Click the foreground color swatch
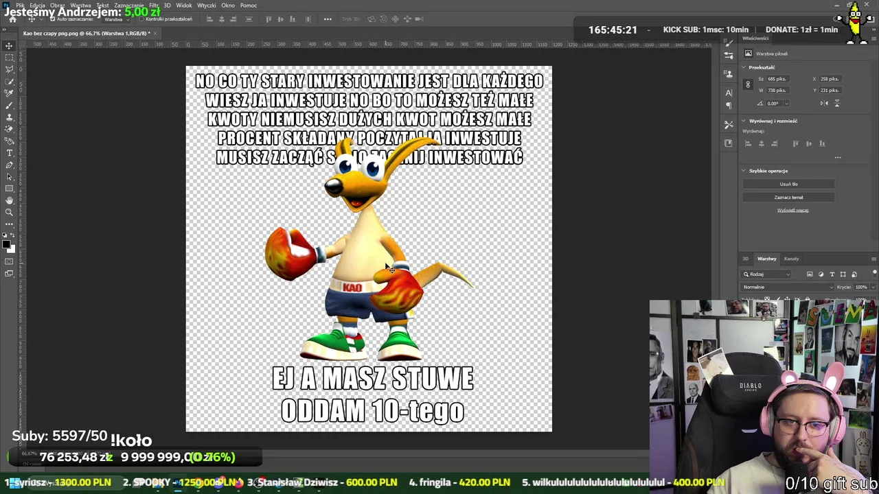Viewport: 879px width, 494px height. (7, 244)
